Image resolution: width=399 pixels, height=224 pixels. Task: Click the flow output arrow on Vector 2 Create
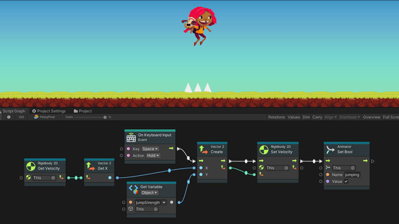tap(223, 161)
